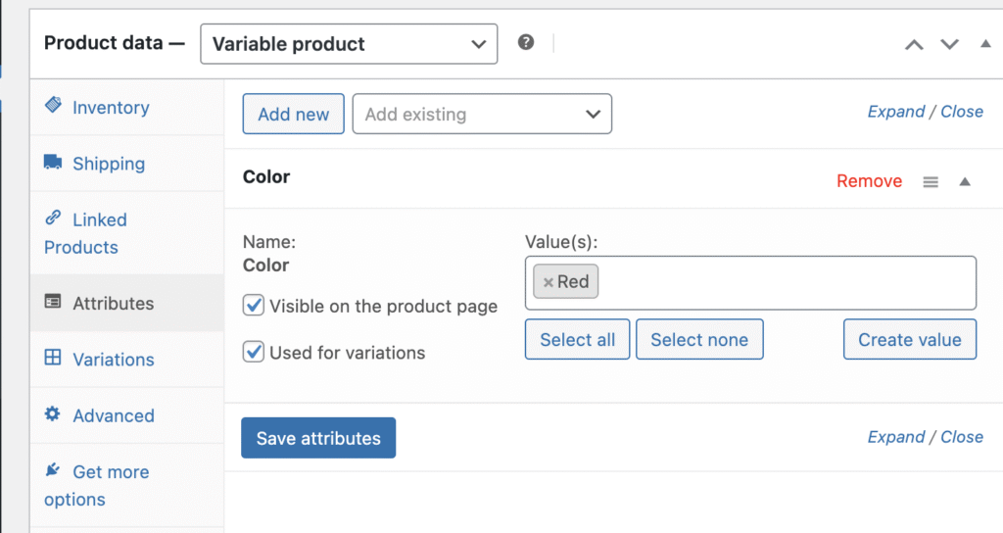Click the Advanced gear icon
This screenshot has width=1003, height=533.
click(53, 414)
